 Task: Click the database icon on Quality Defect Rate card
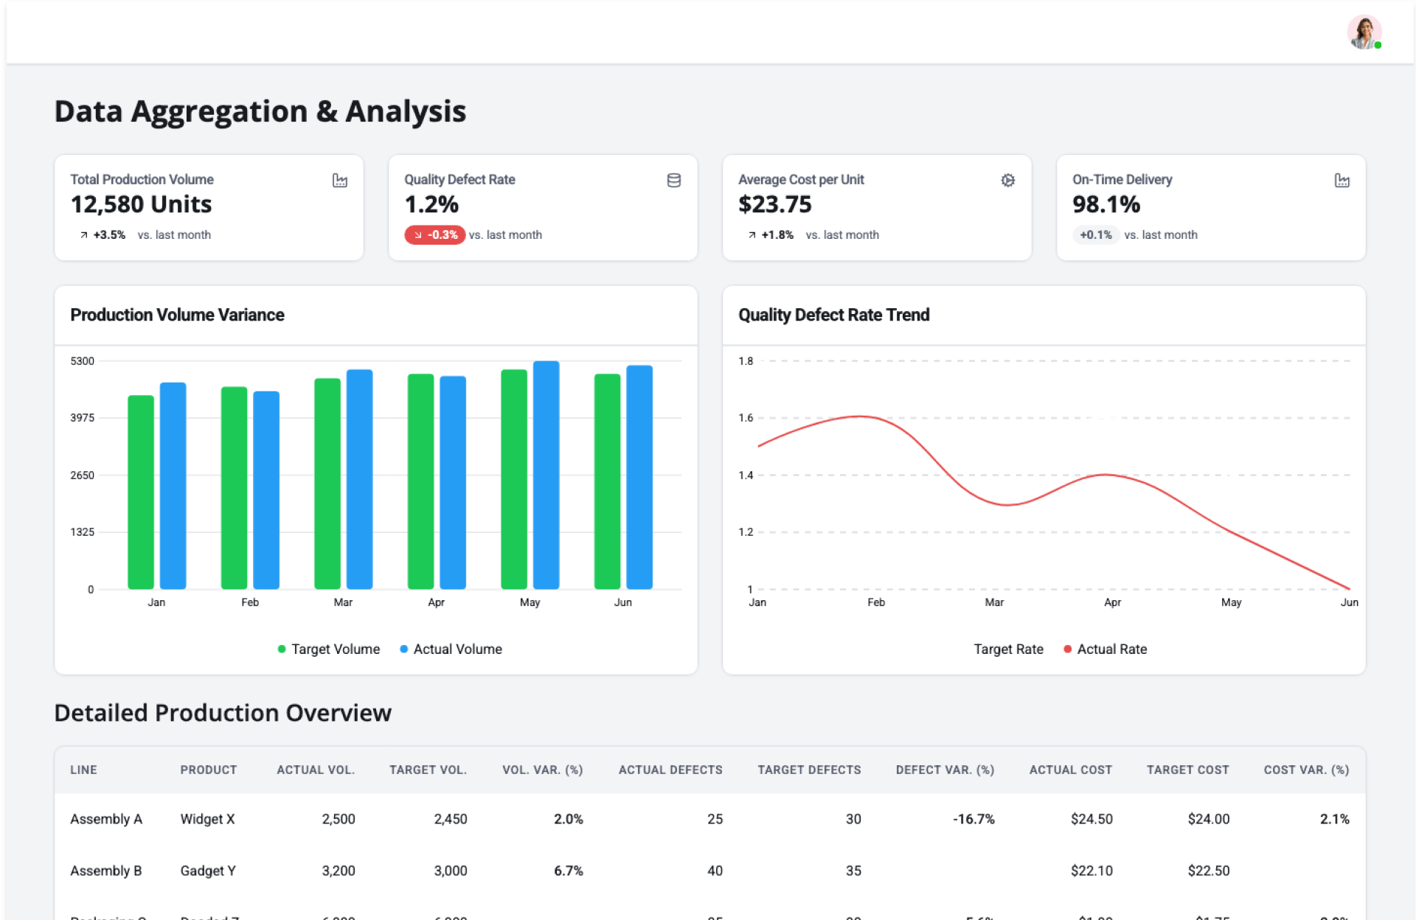[673, 181]
